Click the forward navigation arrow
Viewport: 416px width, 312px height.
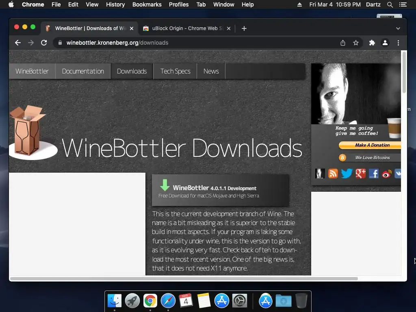tap(31, 43)
